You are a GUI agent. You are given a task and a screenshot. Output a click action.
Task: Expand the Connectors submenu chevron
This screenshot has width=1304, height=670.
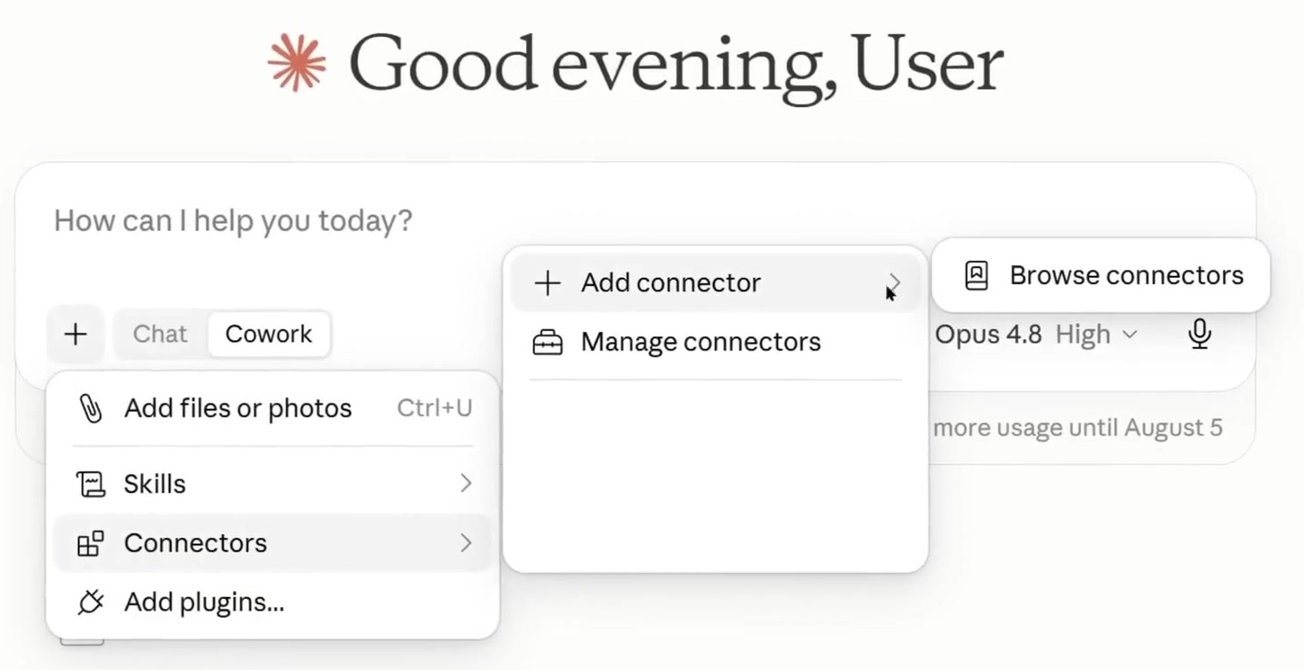(x=466, y=543)
